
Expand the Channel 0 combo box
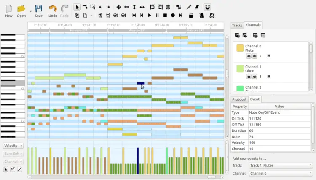[x=280, y=173]
